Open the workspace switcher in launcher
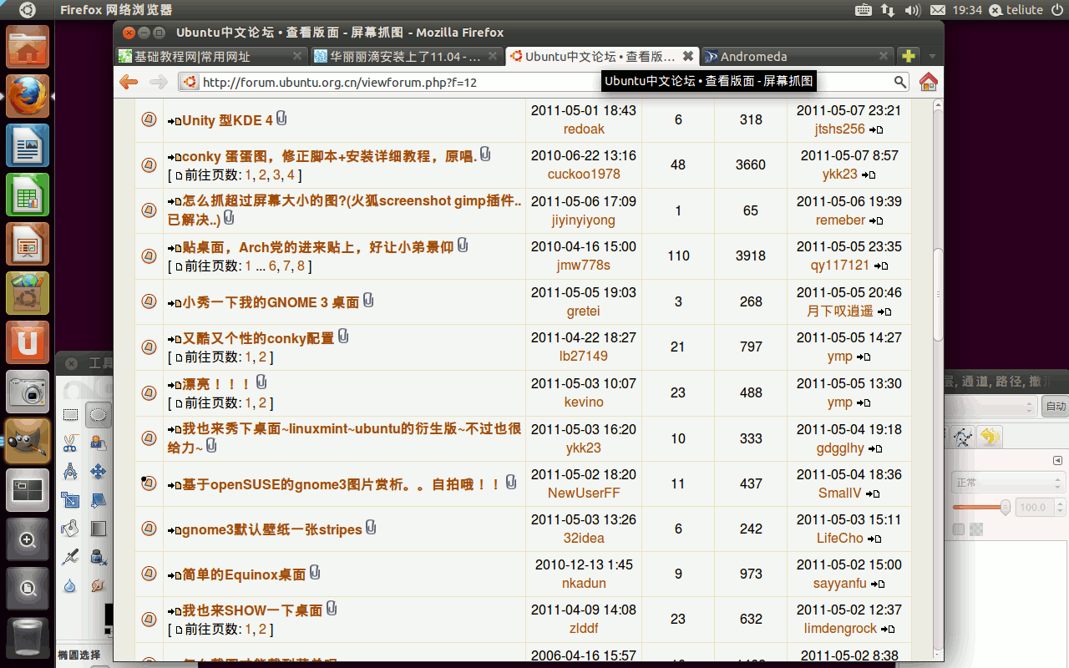Viewport: 1069px width, 668px height. [x=28, y=490]
